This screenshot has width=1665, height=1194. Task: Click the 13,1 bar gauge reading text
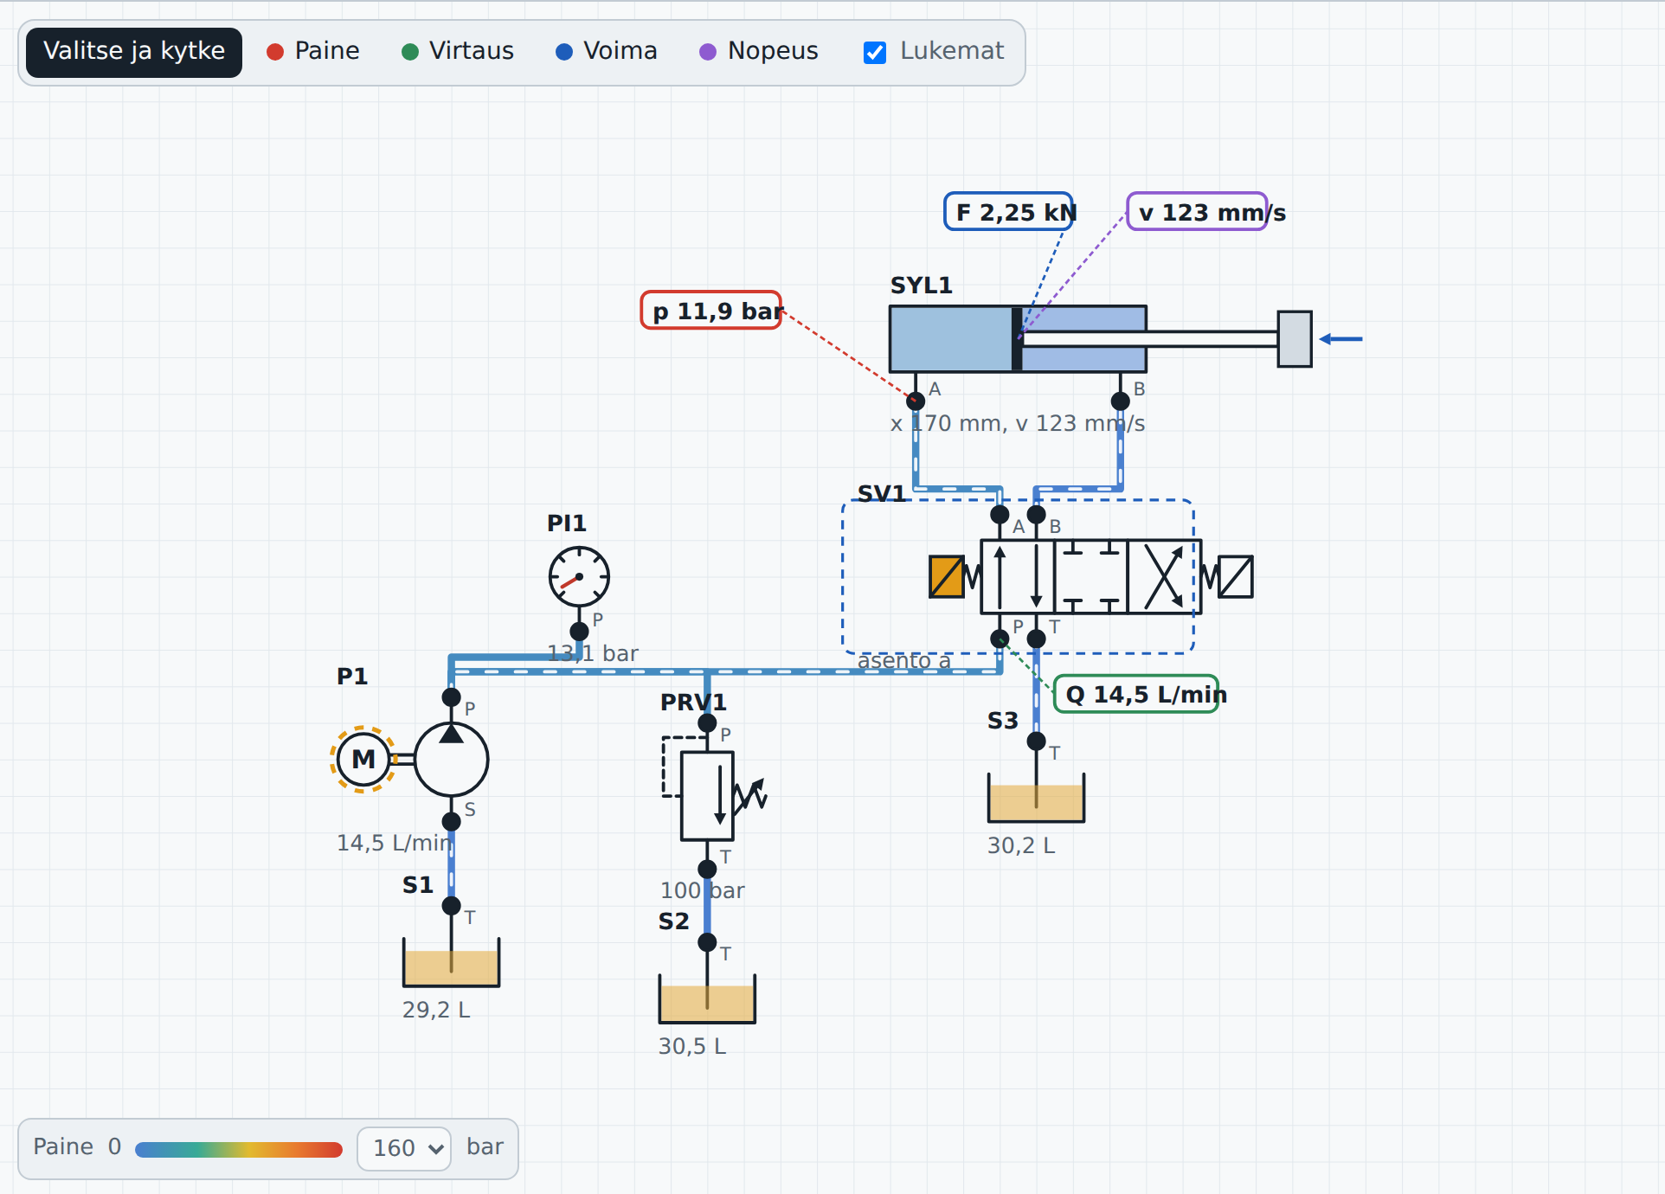[x=593, y=653]
